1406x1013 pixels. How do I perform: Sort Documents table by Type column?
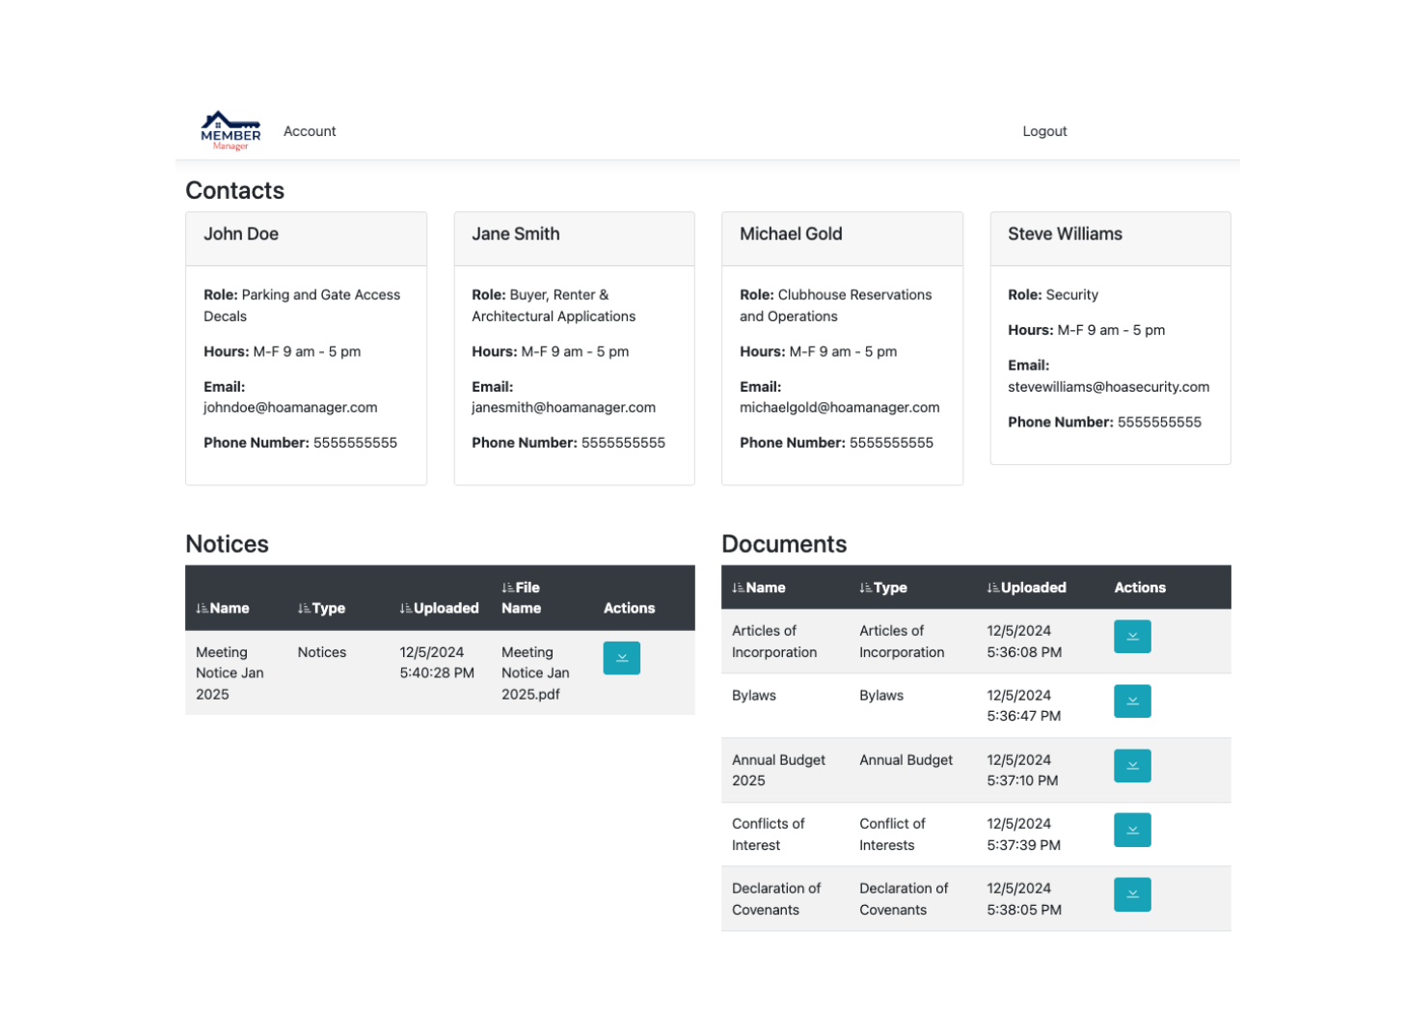(x=883, y=588)
